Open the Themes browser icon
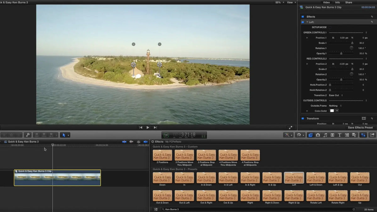 [x=354, y=135]
